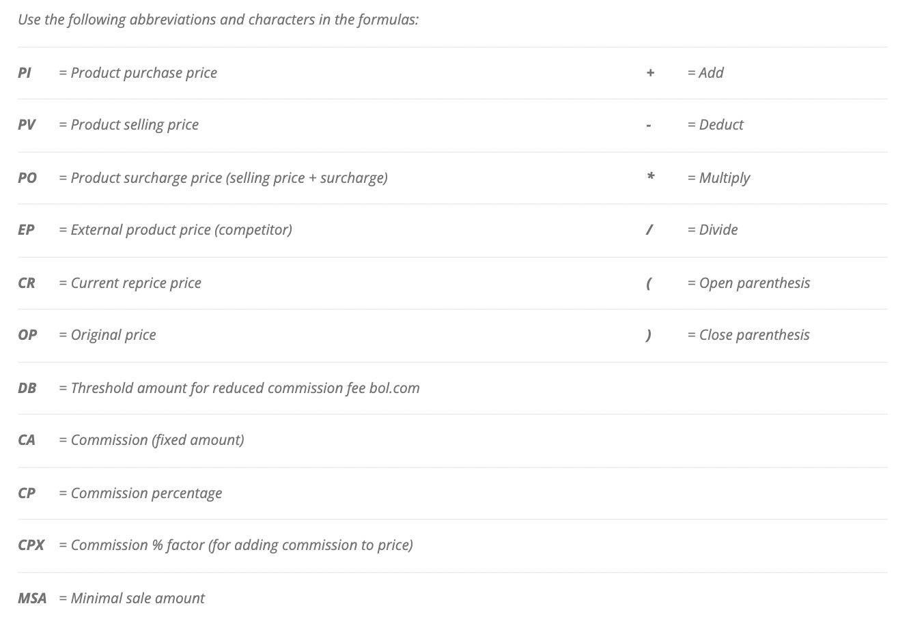Screen dimensions: 911x621
Task: Click the open parenthesis character
Action: point(648,283)
